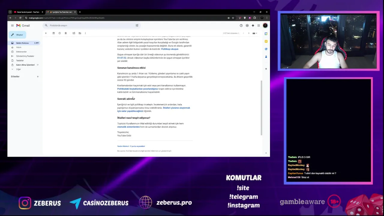Click the search magnifier icon in Gmail
The height and width of the screenshot is (216, 384).
click(46, 25)
